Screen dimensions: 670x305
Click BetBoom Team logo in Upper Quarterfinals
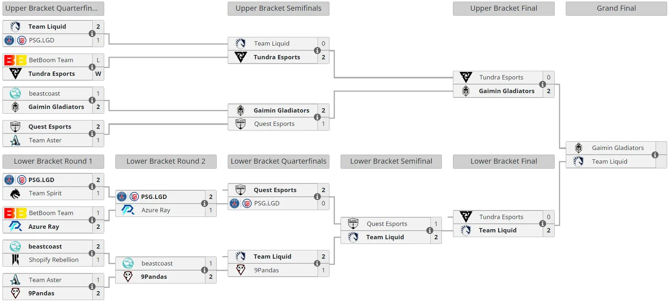[x=15, y=60]
